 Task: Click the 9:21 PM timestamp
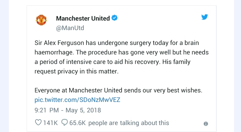(47, 110)
